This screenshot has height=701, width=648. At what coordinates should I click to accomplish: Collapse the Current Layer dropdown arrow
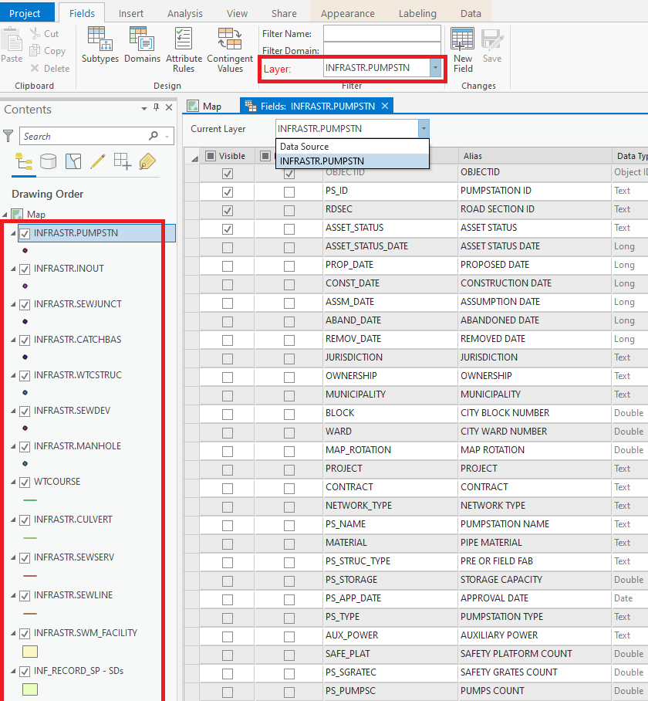coord(423,129)
